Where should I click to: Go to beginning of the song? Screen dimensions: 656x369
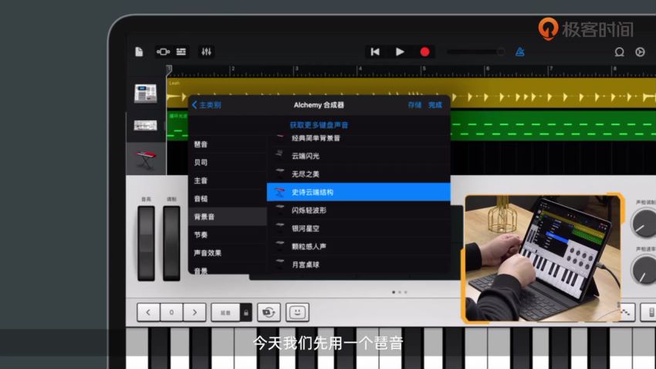375,52
